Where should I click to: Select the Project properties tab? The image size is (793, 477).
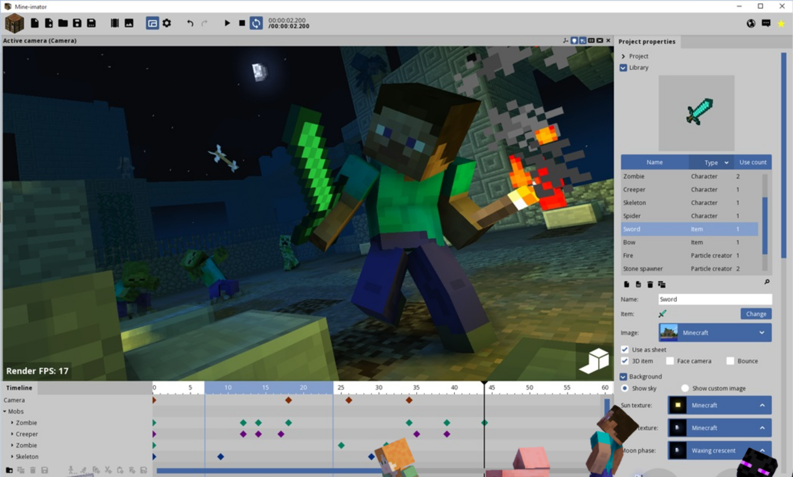[647, 42]
